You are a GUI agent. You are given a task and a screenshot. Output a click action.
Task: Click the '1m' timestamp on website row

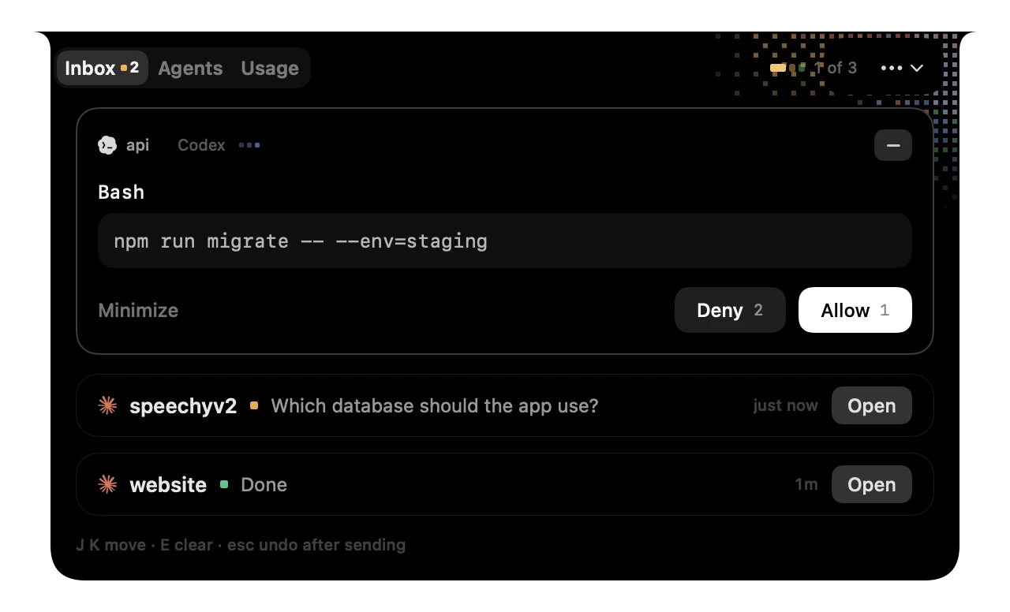point(806,484)
